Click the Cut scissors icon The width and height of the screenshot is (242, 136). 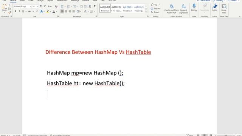tap(9, 5)
